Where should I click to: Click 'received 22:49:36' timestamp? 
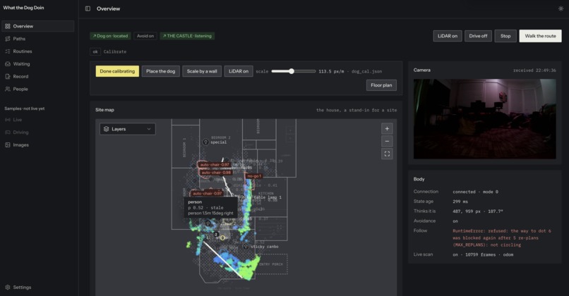point(534,70)
